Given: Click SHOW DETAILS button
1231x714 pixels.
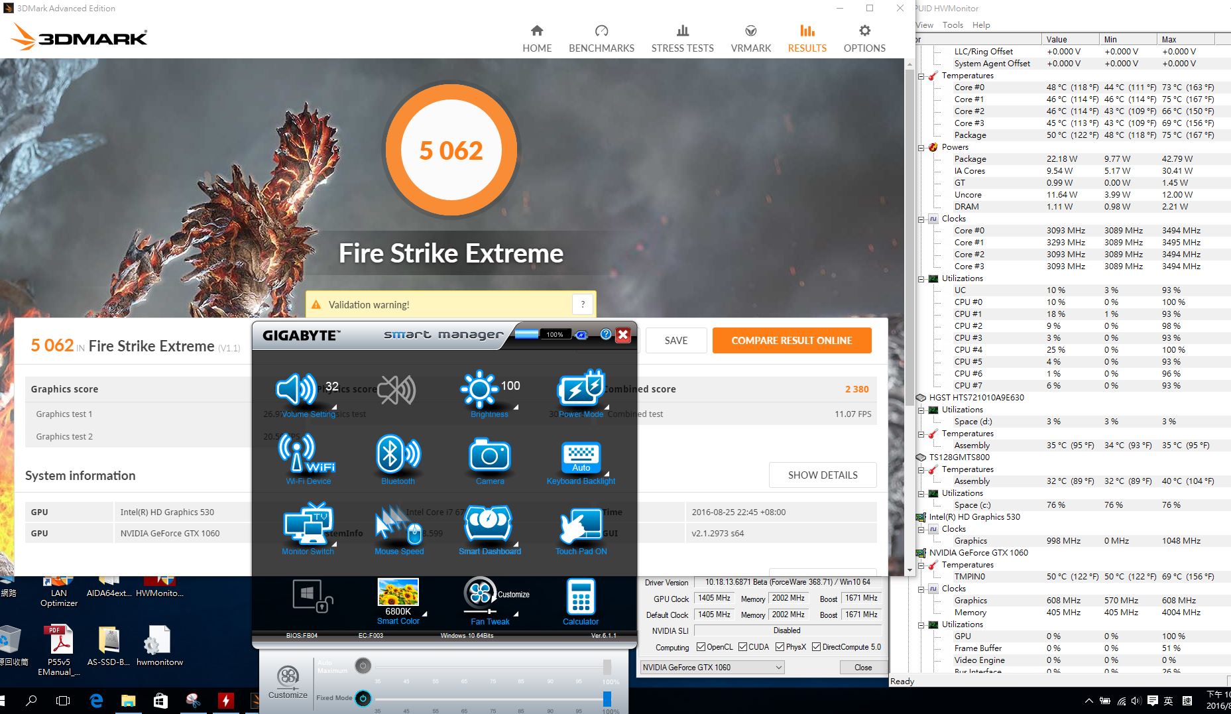Looking at the screenshot, I should click(x=823, y=475).
